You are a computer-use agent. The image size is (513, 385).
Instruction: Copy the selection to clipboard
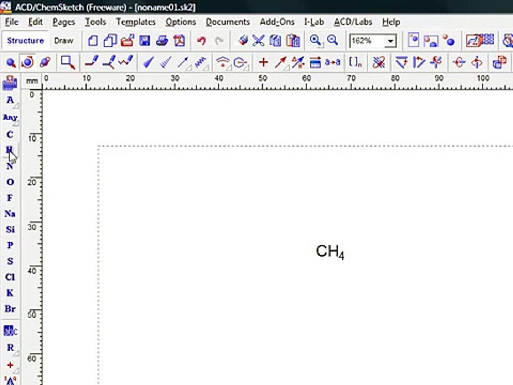coord(275,41)
